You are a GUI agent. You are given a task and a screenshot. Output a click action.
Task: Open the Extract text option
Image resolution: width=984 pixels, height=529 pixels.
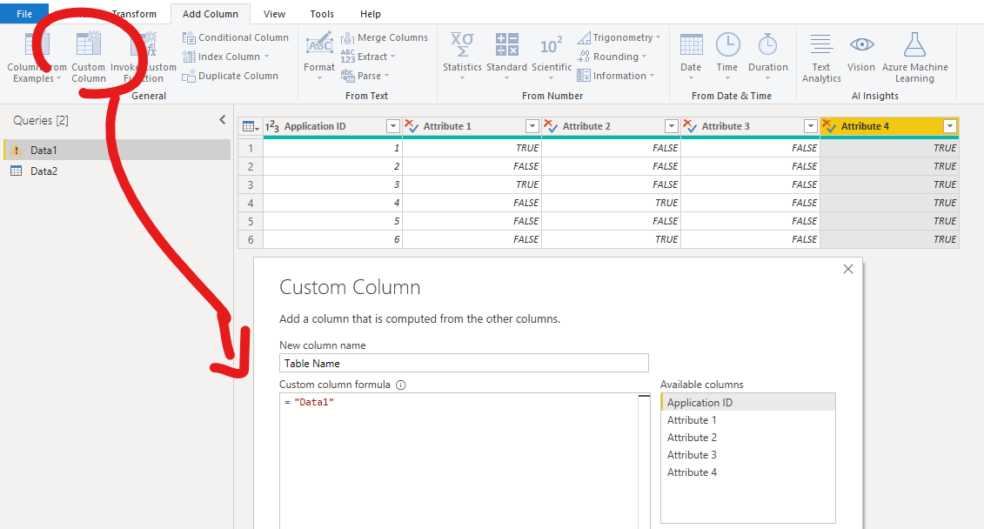[x=368, y=57]
